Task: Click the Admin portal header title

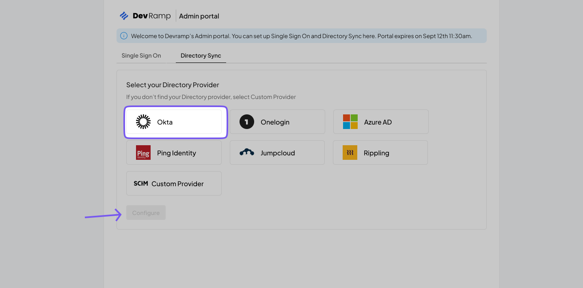Action: coord(199,16)
